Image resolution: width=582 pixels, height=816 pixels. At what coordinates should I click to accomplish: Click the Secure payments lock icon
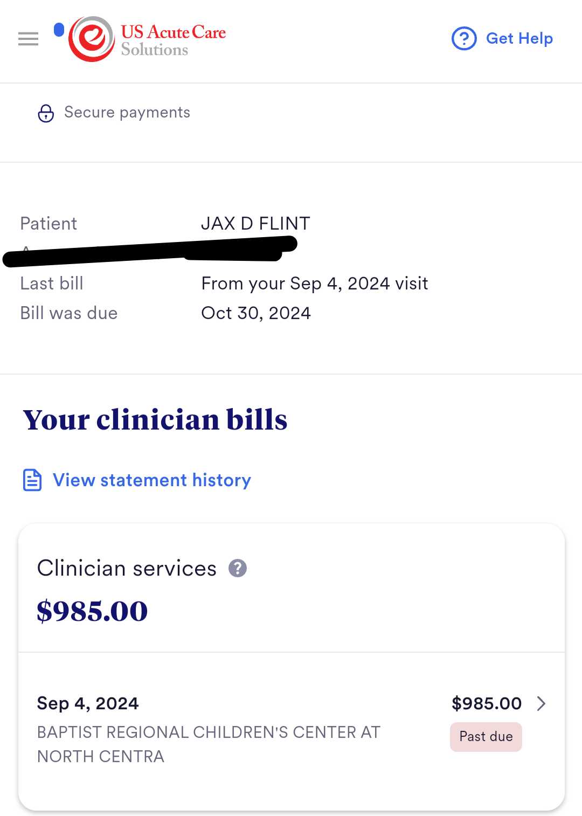46,113
